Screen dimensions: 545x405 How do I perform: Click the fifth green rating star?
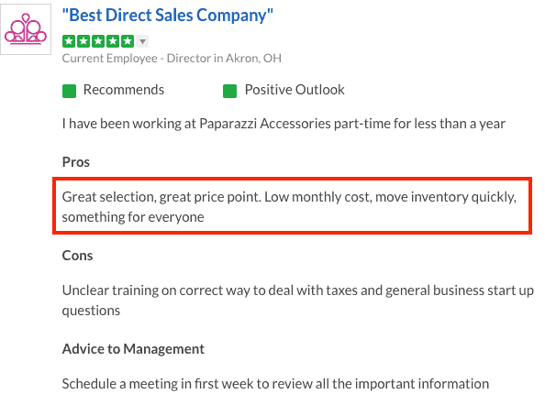[x=128, y=41]
